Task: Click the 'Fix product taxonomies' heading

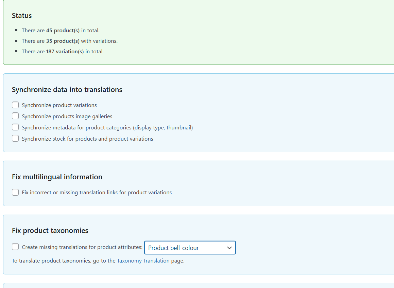Action: coord(50,231)
